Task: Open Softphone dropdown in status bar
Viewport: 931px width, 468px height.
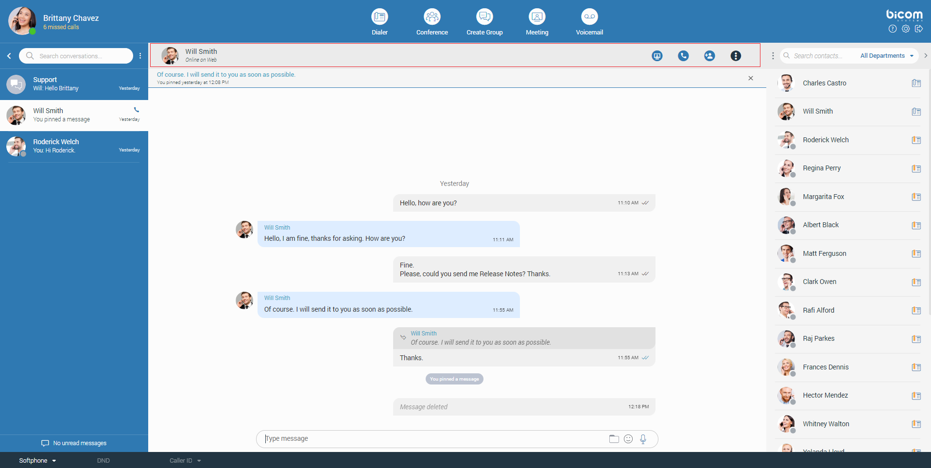Action: tap(37, 461)
